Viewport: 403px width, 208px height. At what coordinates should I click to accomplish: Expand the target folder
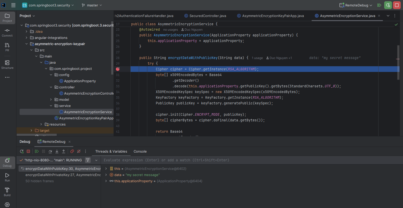pos(31,130)
